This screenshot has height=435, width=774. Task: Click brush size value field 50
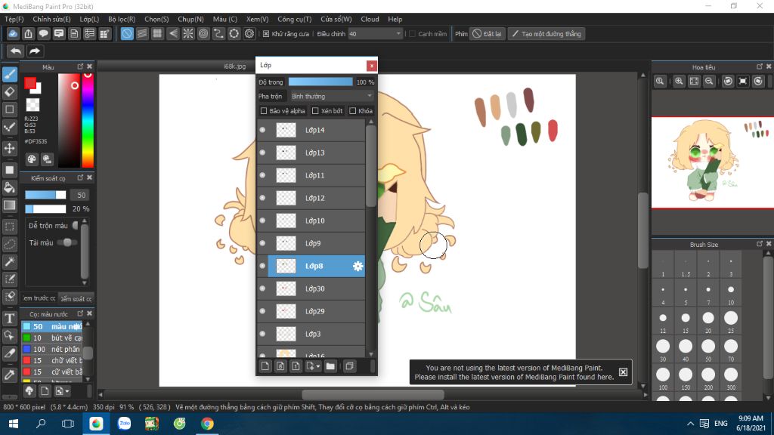(x=80, y=195)
